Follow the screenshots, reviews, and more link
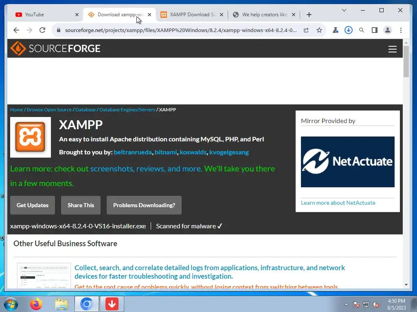 (146, 169)
